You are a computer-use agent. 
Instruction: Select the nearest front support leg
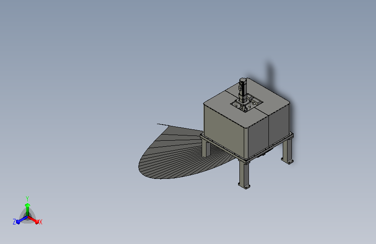(244, 175)
